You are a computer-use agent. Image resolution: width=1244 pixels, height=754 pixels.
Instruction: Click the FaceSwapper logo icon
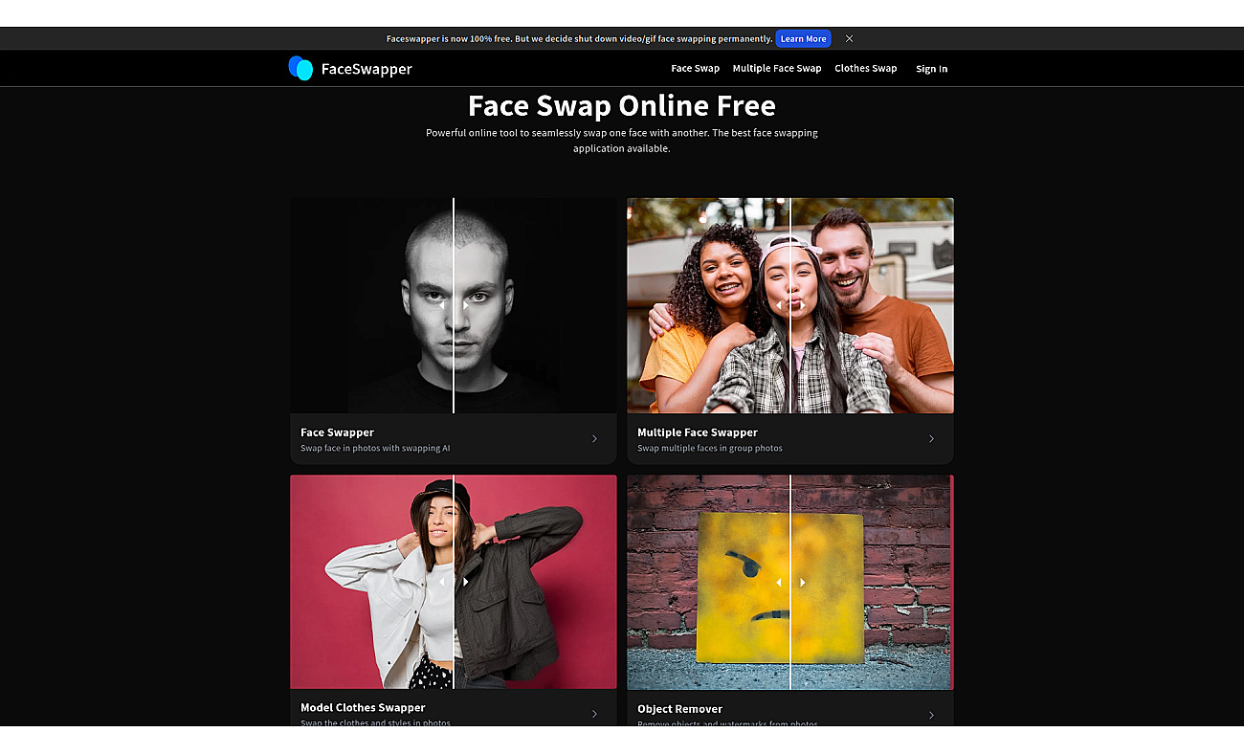point(300,68)
